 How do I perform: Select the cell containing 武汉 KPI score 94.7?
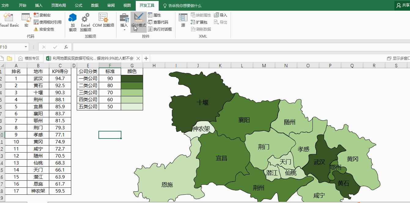(x=60, y=78)
